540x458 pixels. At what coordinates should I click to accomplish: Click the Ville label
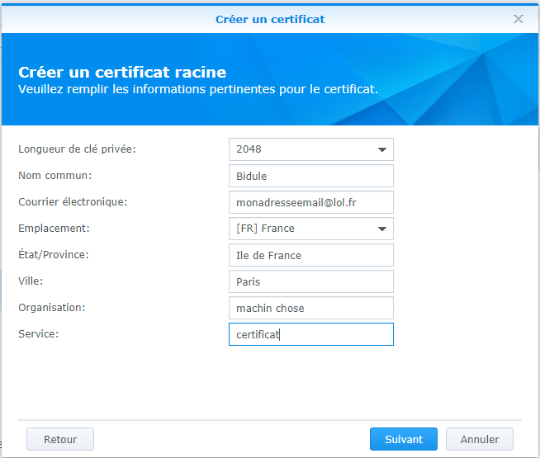[31, 281]
